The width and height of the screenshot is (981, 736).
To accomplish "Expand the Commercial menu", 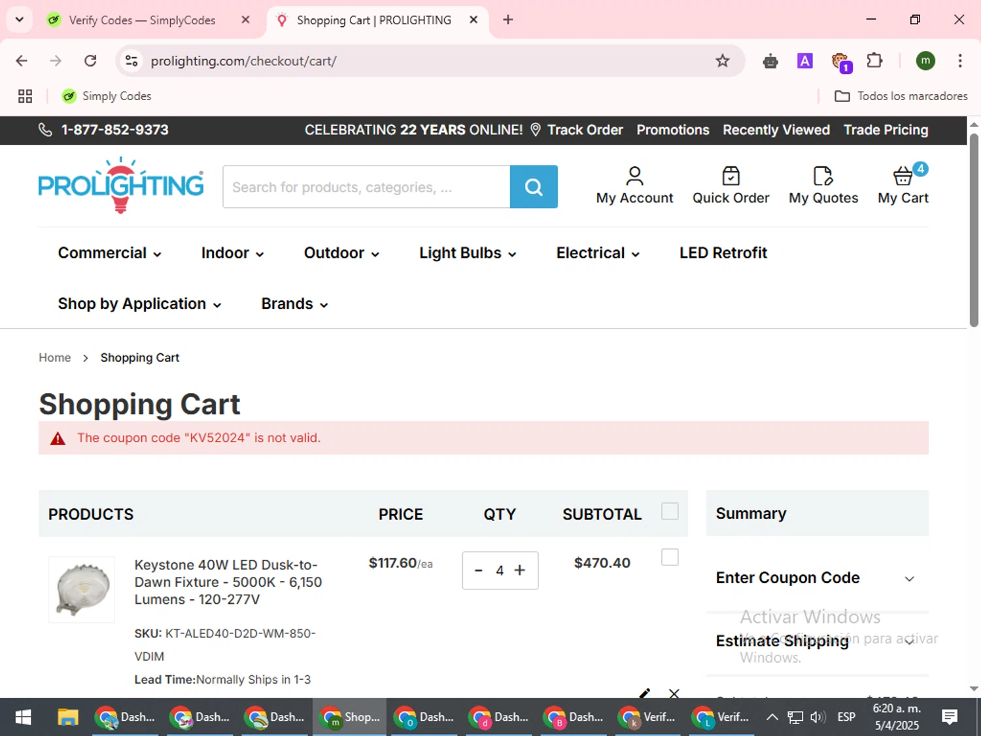I will pyautogui.click(x=109, y=253).
